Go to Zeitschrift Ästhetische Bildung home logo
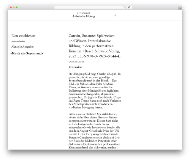The image size is (190, 161). (x=84, y=15)
